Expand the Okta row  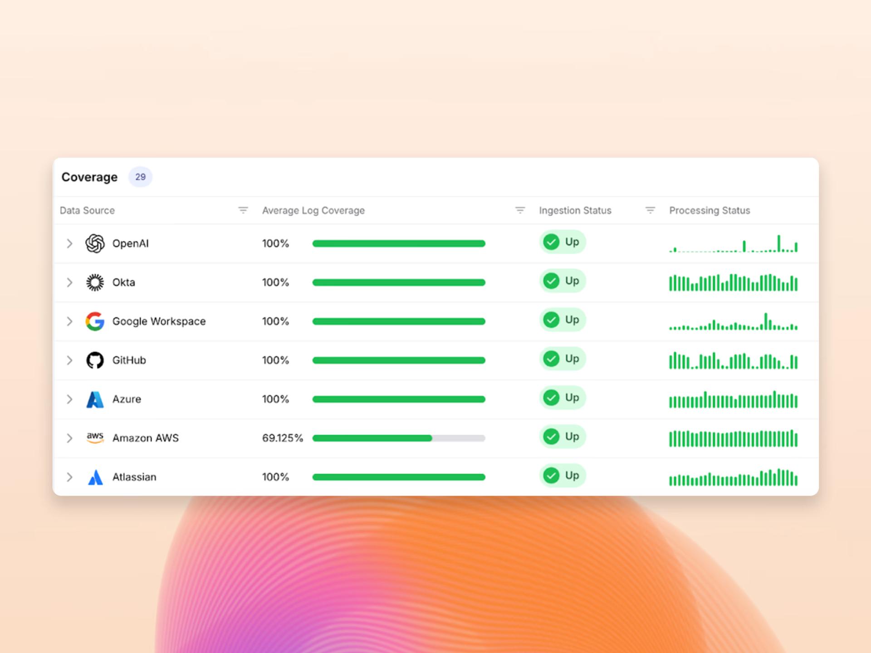click(x=69, y=283)
